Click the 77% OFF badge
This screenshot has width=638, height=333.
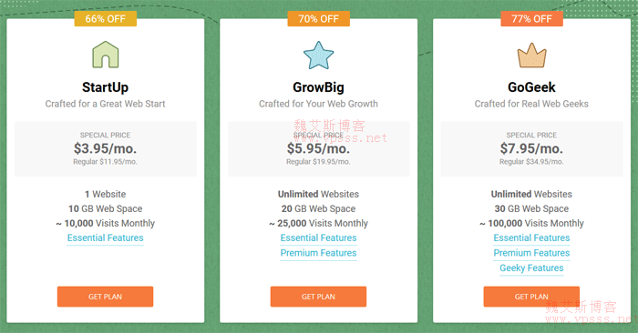531,19
